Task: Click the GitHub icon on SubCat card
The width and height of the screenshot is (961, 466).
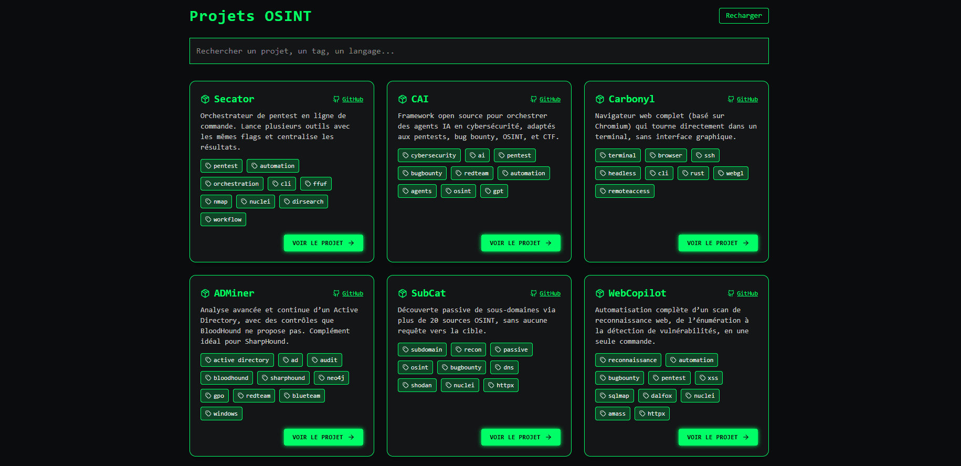Action: 534,293
